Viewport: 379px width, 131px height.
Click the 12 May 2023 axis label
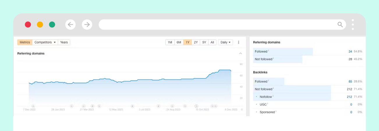pos(116,110)
